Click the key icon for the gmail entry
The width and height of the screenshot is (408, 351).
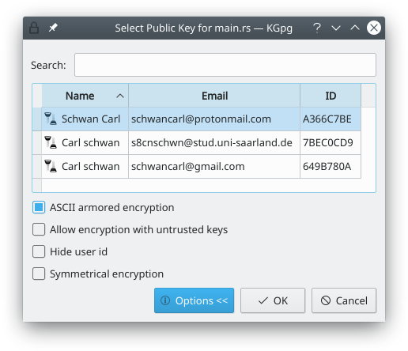tap(51, 166)
